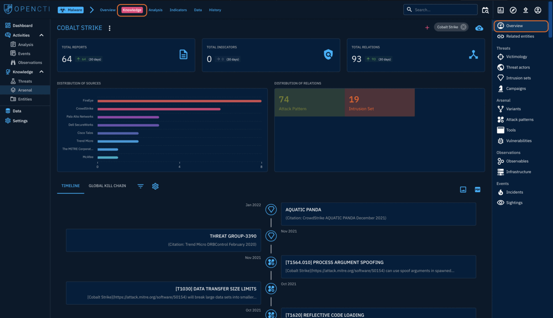Open Variants in right panel
This screenshot has width=553, height=318.
coord(521,109)
